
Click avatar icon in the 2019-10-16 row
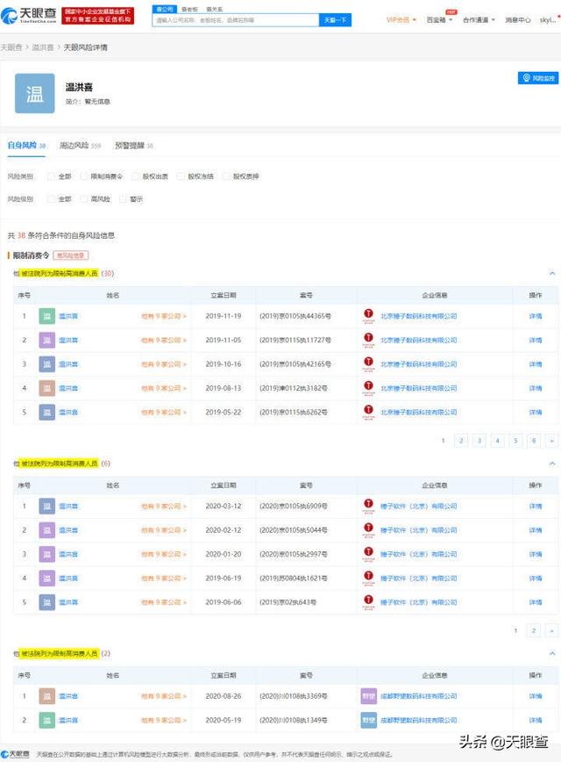tap(47, 364)
